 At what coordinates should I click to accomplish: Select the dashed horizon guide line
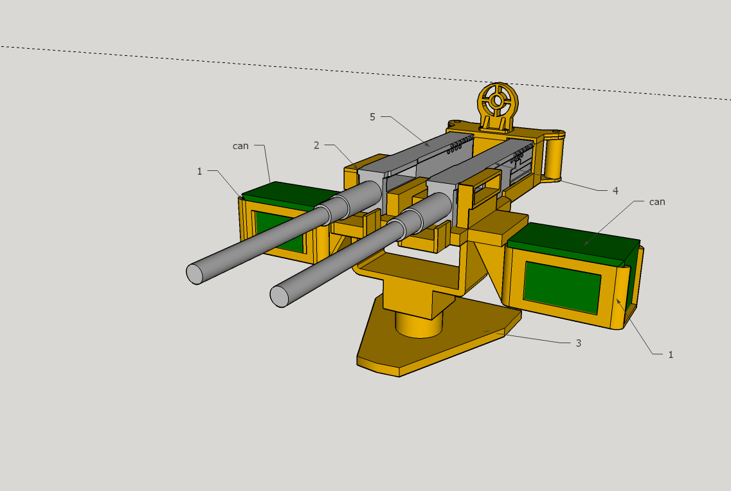[x=365, y=73]
